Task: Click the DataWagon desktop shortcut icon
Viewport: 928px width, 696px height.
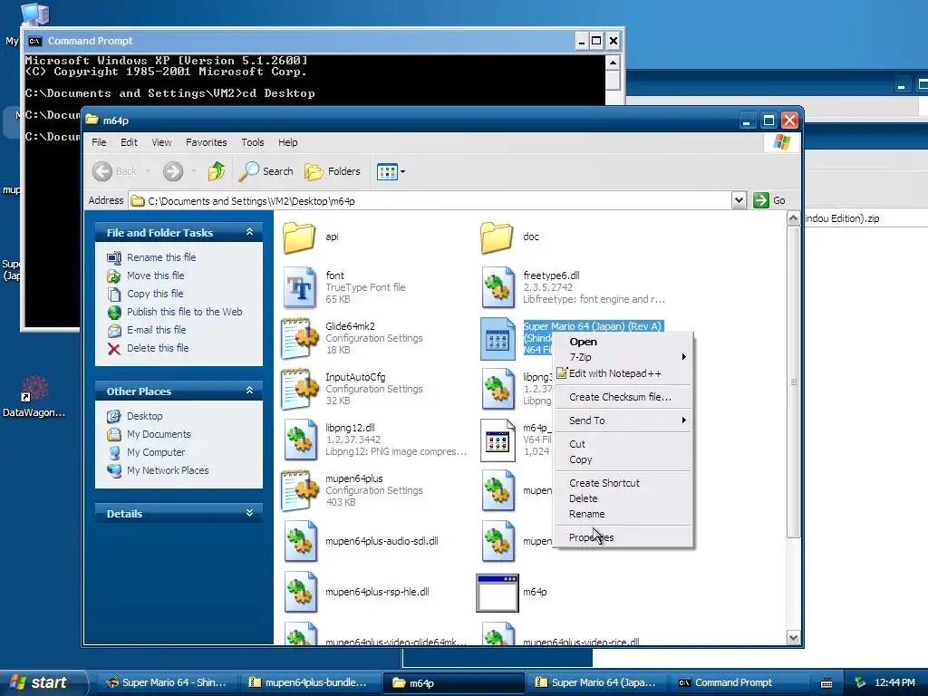Action: point(34,389)
